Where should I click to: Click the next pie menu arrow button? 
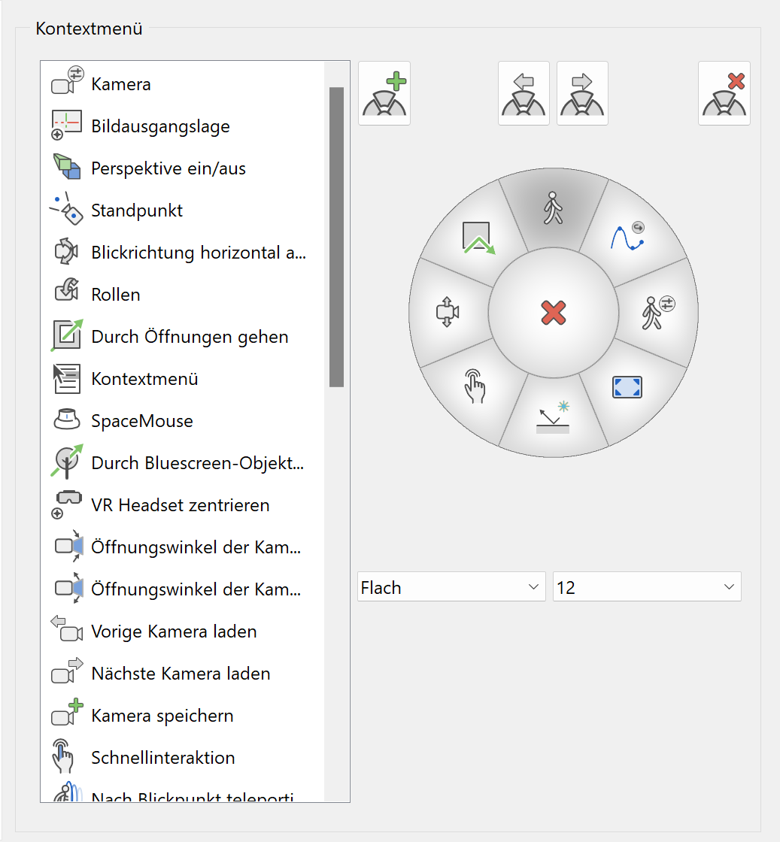coord(582,93)
